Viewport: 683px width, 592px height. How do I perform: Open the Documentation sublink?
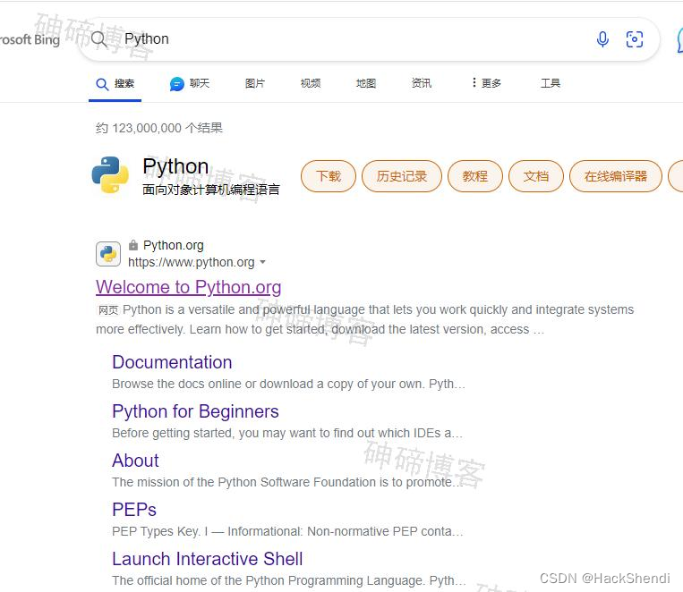[172, 362]
